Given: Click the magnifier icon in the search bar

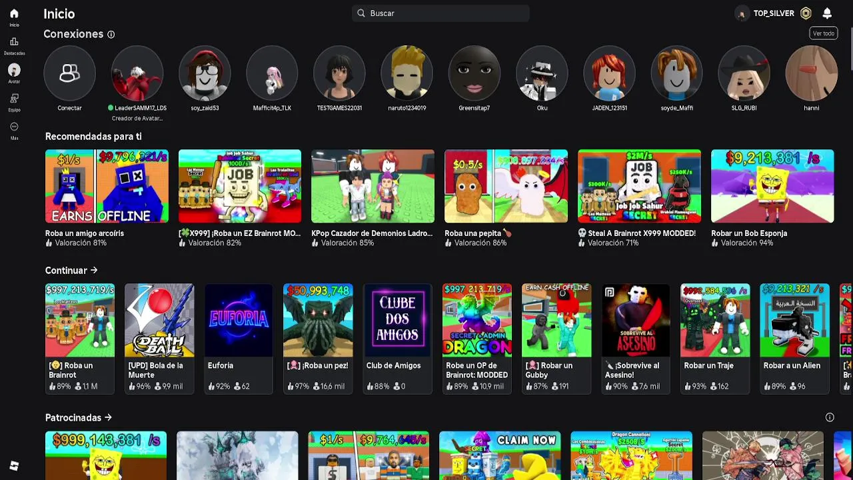Looking at the screenshot, I should coord(361,13).
